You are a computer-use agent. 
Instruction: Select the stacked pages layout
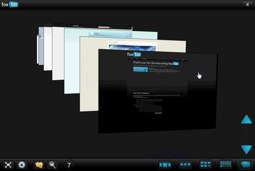[x=245, y=165]
